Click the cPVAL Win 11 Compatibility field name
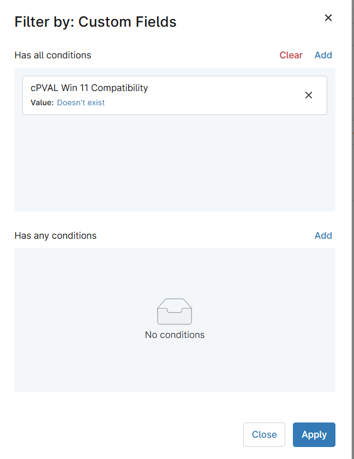Image resolution: width=354 pixels, height=459 pixels. click(x=89, y=88)
